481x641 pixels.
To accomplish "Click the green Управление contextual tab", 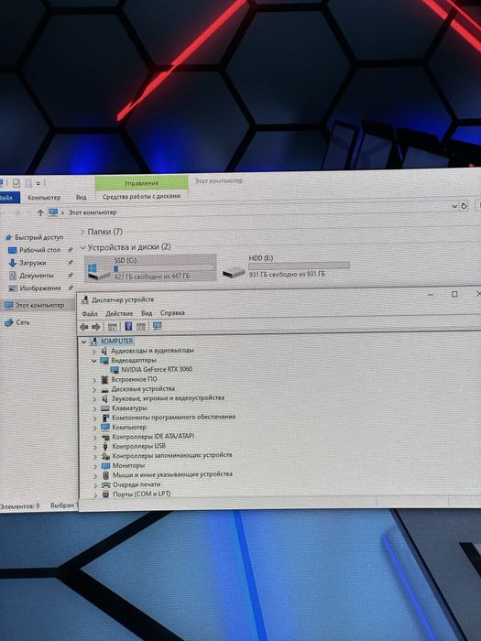I will [x=141, y=183].
